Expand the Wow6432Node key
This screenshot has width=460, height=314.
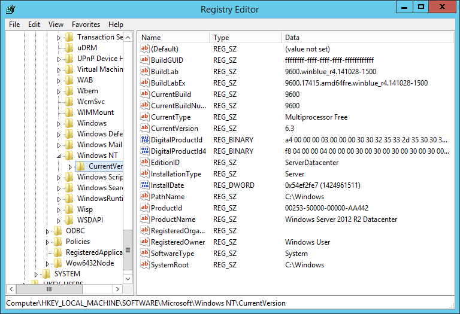(47, 264)
